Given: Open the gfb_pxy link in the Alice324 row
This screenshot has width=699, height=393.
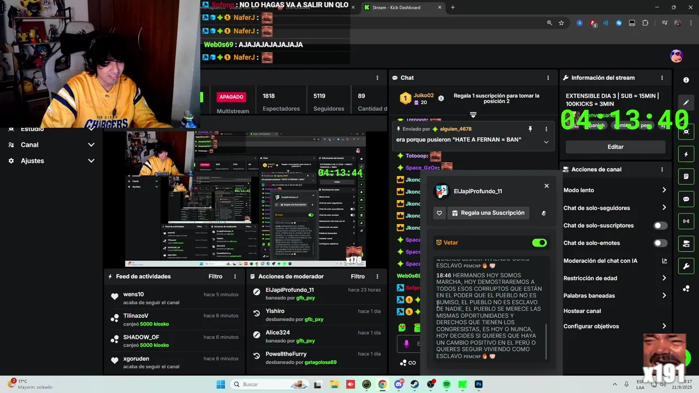Looking at the screenshot, I should pos(305,341).
